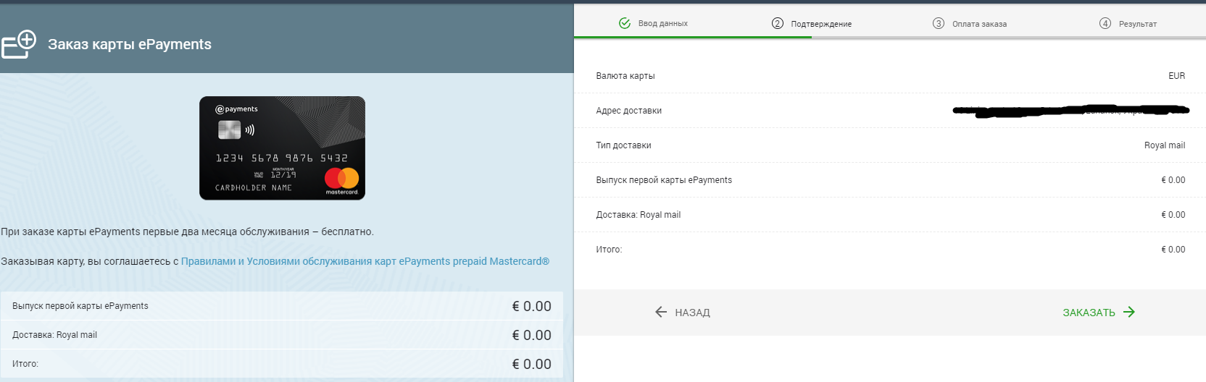1206x382 pixels.
Task: Click the contactless symbol on the card
Action: 250,130
